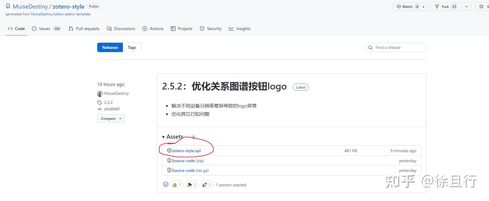Click the archive icon beside Source code (tar.gz)

169,170
